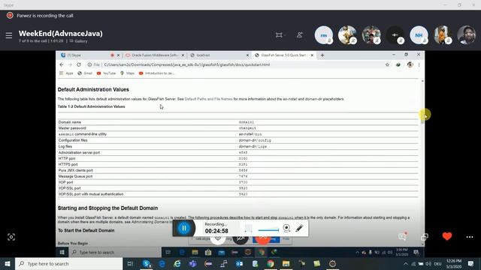Click the shared screen's Windows search box
The image size is (481, 270).
[x=115, y=252]
